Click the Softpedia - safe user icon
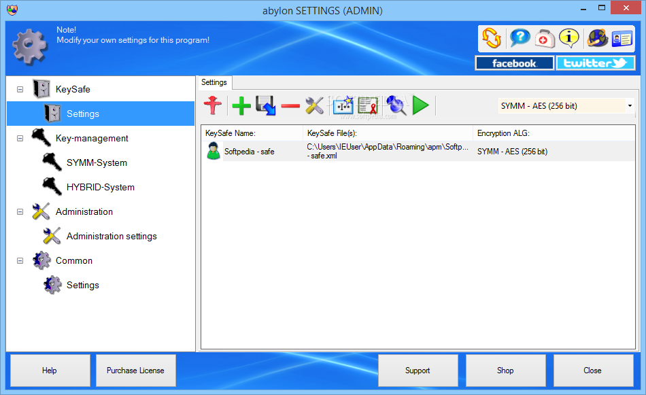646x395 pixels. 214,151
